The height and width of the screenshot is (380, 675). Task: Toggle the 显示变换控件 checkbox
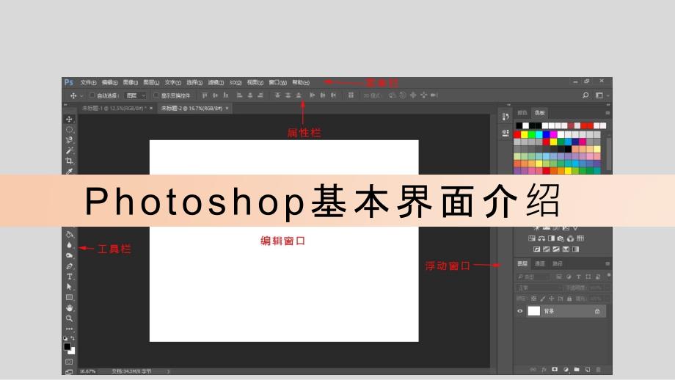point(156,95)
